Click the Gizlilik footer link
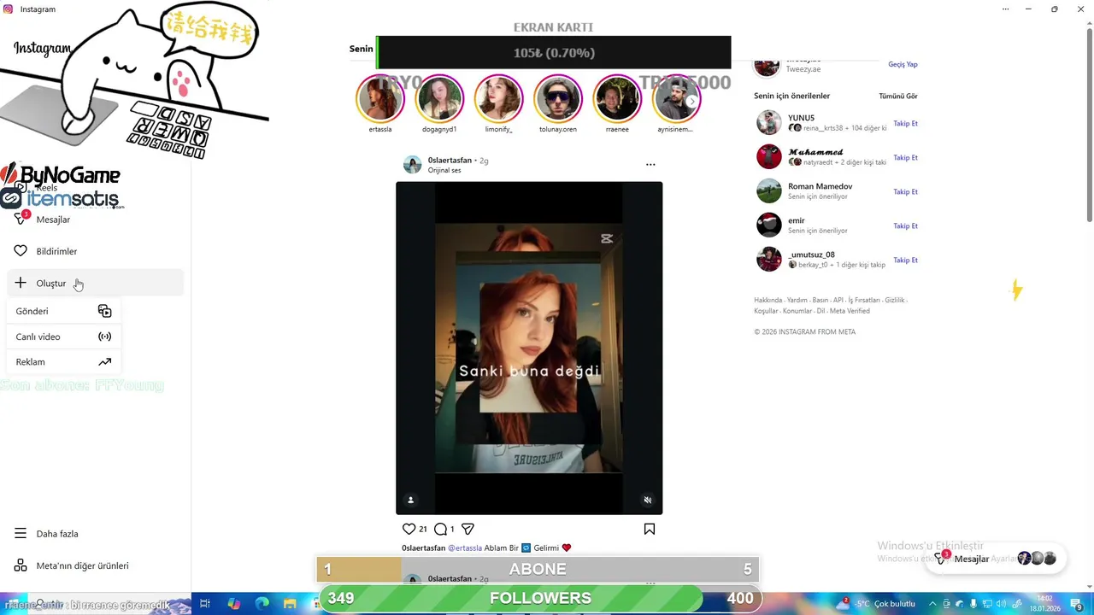The width and height of the screenshot is (1094, 615). click(894, 300)
